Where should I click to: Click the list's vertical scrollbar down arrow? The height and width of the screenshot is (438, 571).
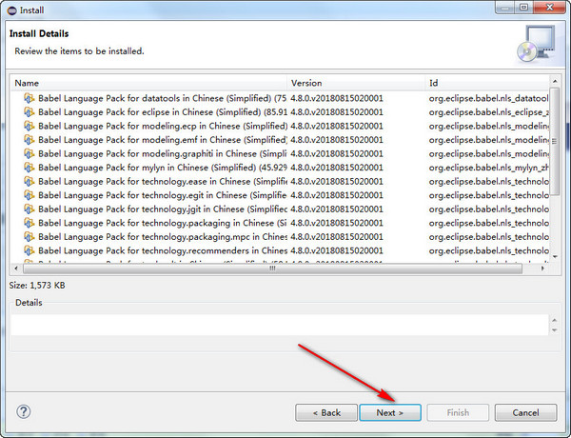(555, 256)
